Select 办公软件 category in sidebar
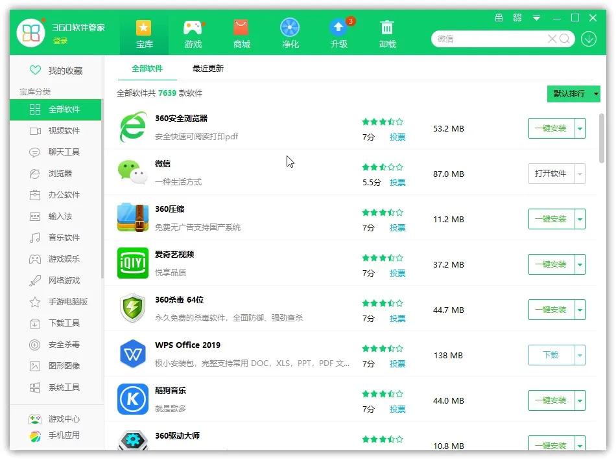 55,194
